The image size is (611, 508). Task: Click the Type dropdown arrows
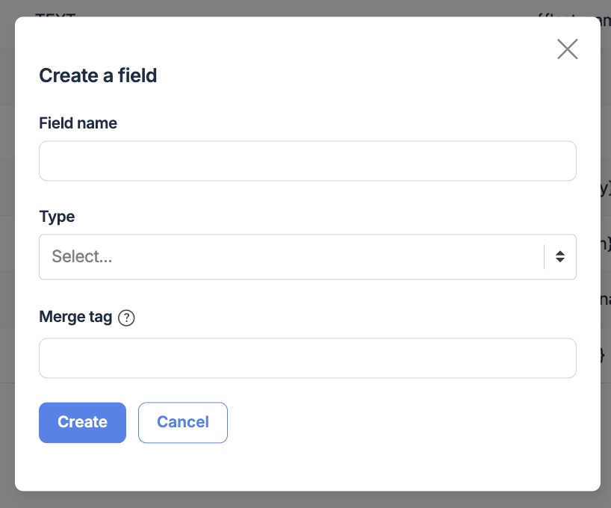(560, 256)
